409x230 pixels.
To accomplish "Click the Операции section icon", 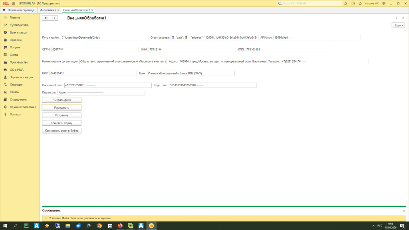I will (5, 85).
